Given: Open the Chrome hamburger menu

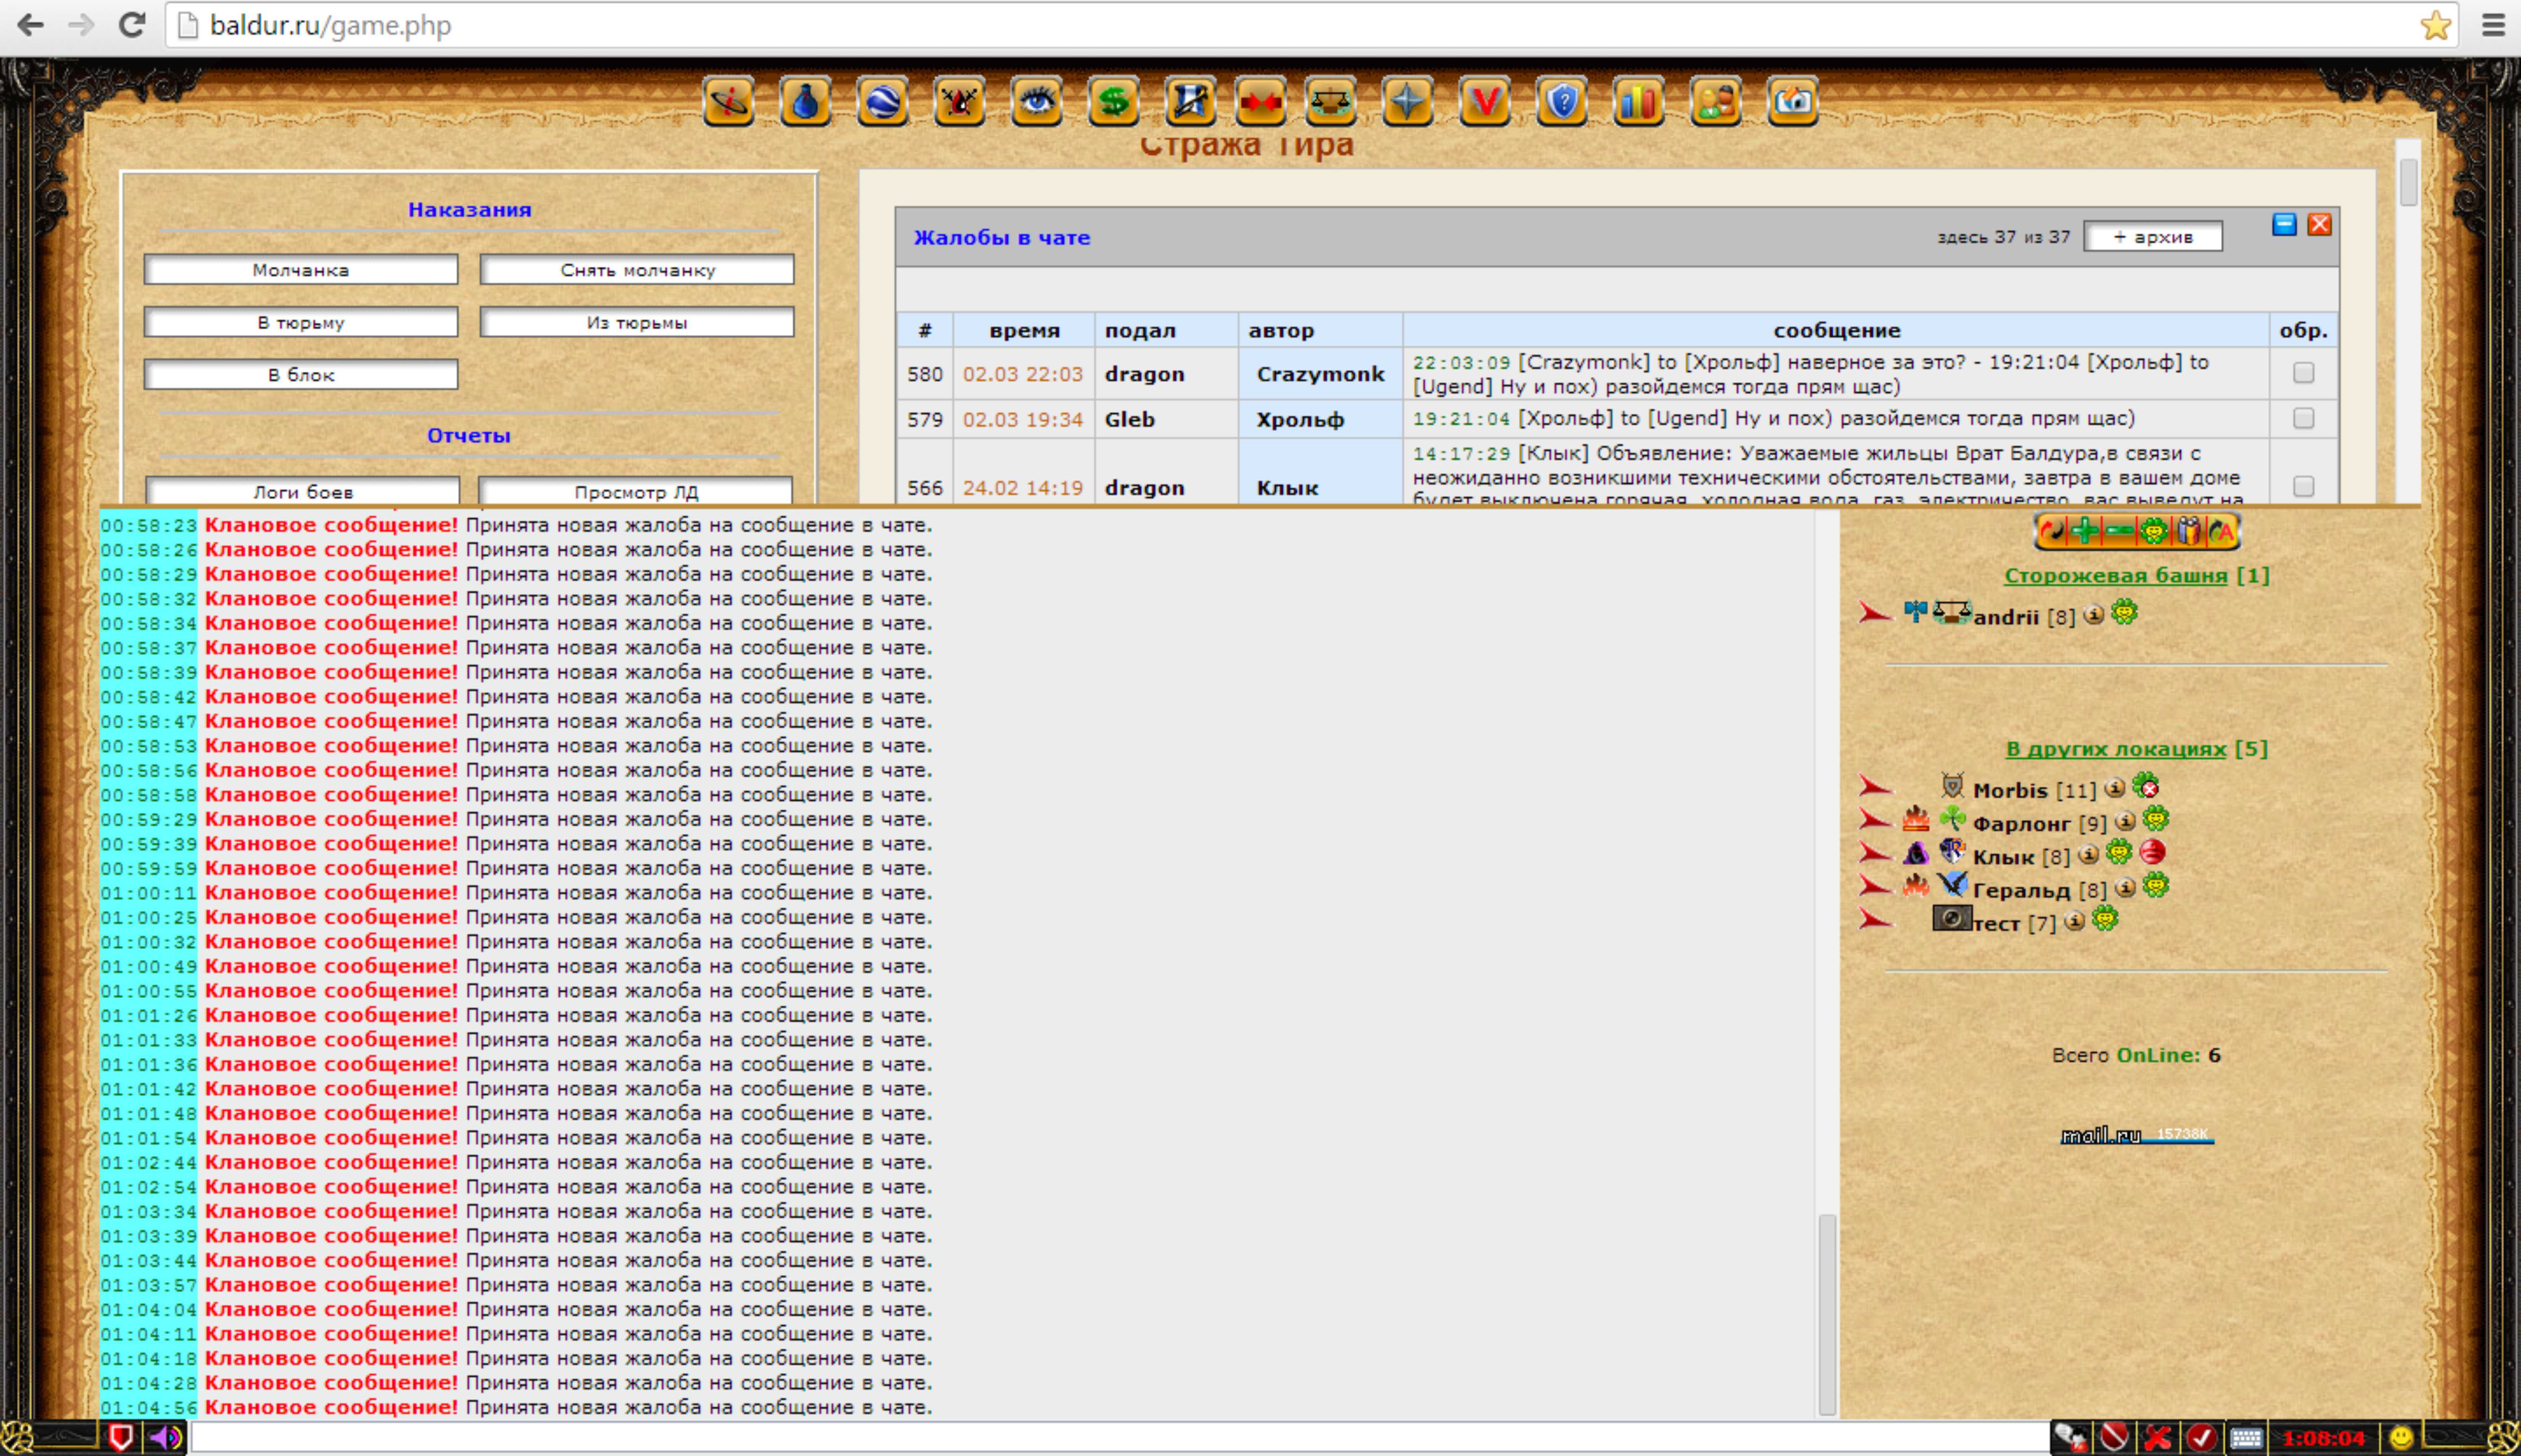Looking at the screenshot, I should (x=2493, y=25).
